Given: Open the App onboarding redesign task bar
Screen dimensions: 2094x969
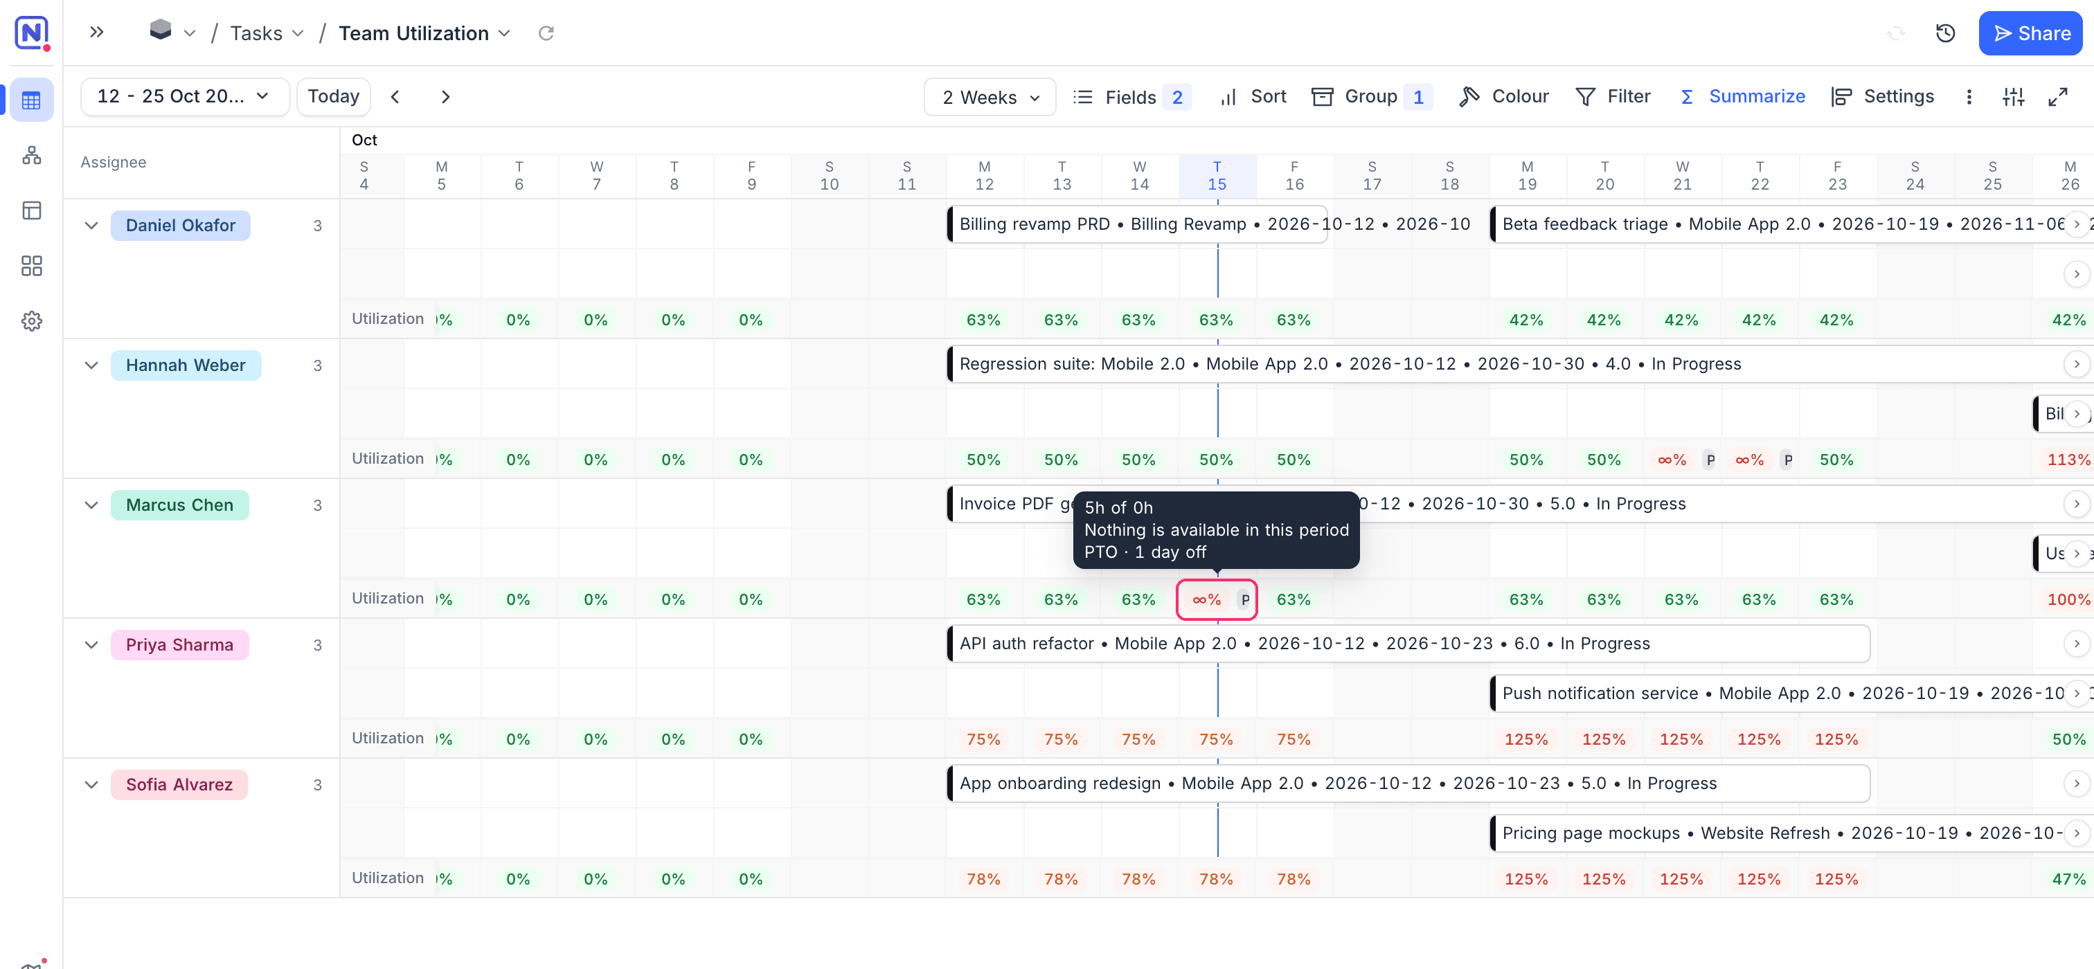Looking at the screenshot, I should (x=1408, y=783).
